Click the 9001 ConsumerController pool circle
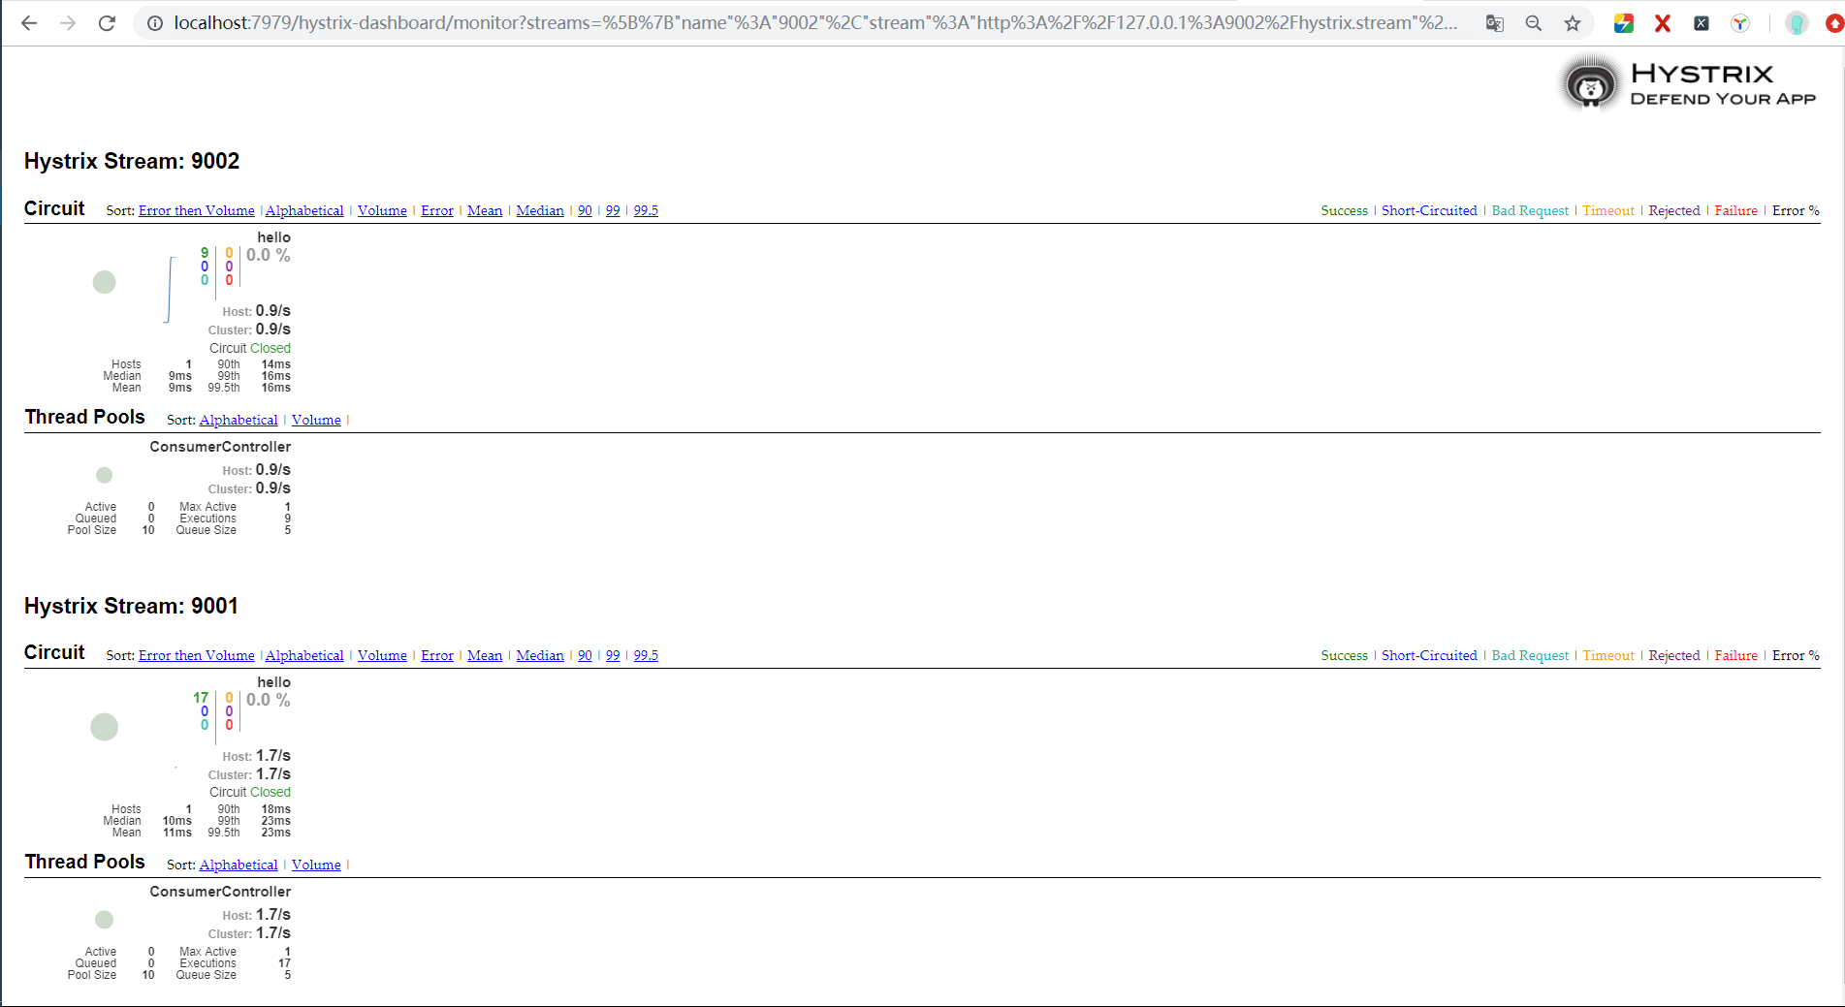 [104, 919]
